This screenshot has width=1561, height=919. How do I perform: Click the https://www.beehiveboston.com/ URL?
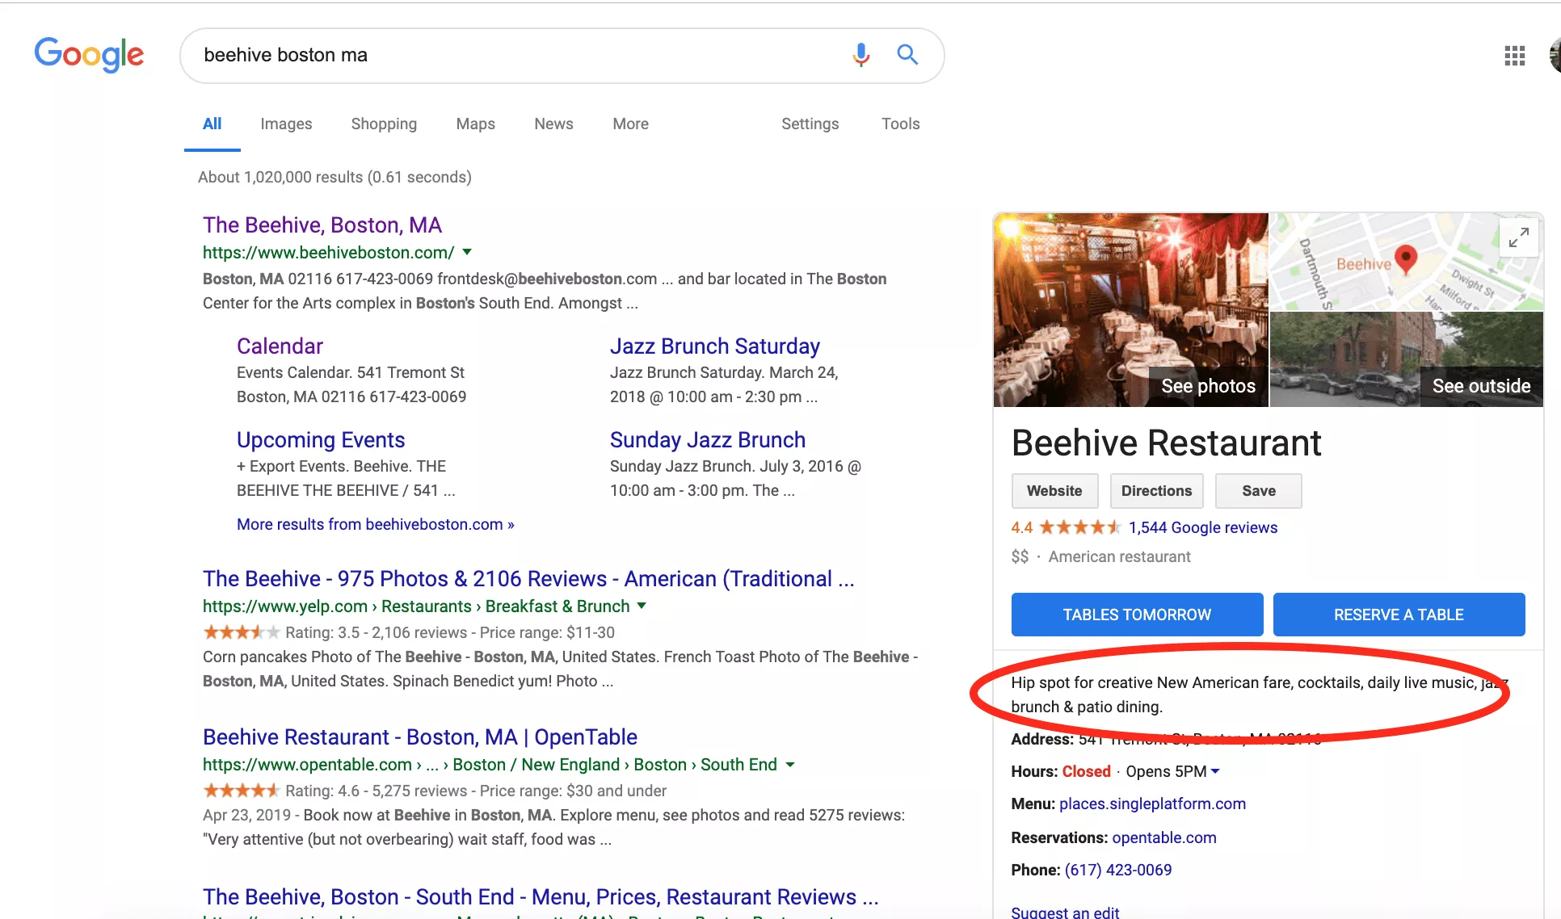(328, 252)
